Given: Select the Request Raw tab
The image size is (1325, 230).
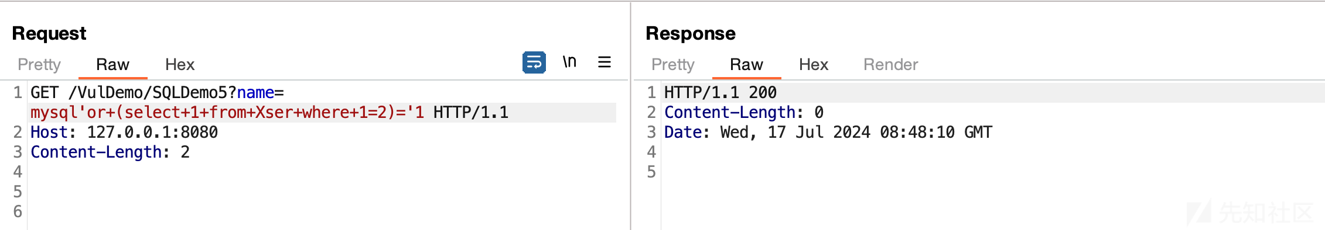Looking at the screenshot, I should (x=112, y=64).
